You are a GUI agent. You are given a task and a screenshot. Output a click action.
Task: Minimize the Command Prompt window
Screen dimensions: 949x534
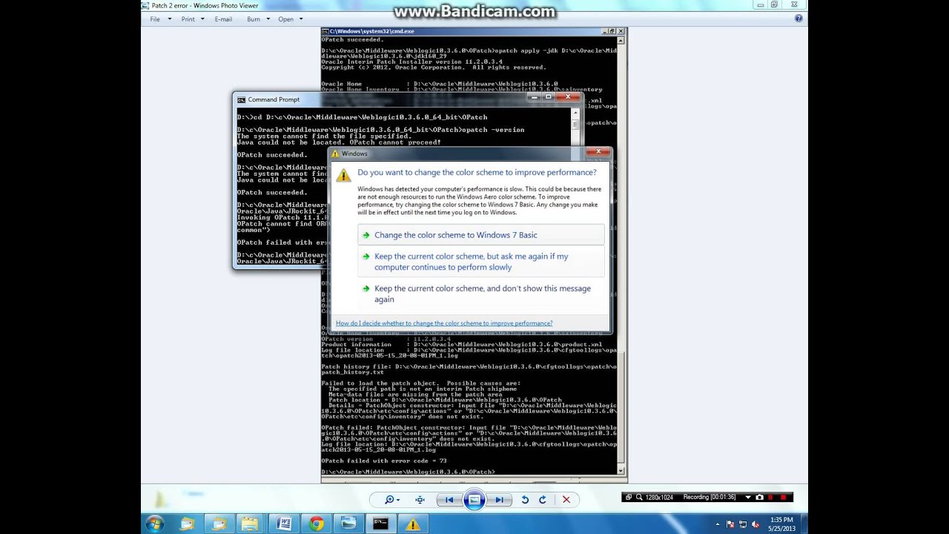pos(535,96)
